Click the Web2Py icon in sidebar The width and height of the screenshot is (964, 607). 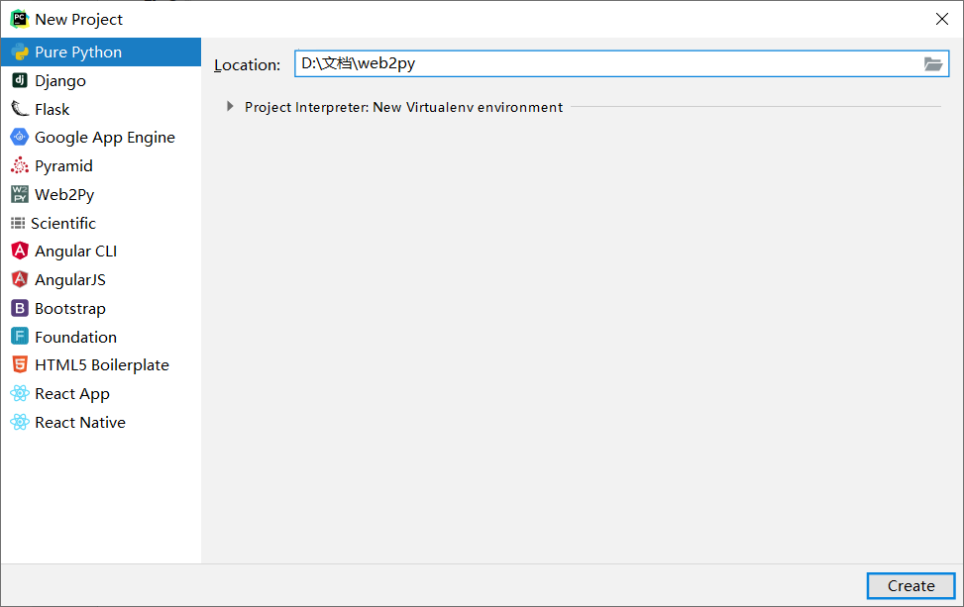pos(20,194)
